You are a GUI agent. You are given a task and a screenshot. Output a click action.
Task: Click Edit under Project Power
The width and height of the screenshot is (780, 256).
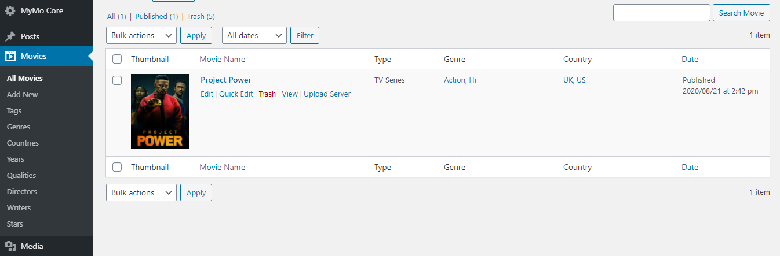point(207,94)
